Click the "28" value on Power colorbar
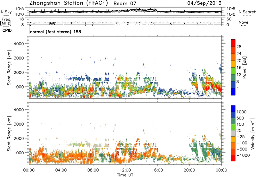 [x=239, y=47]
